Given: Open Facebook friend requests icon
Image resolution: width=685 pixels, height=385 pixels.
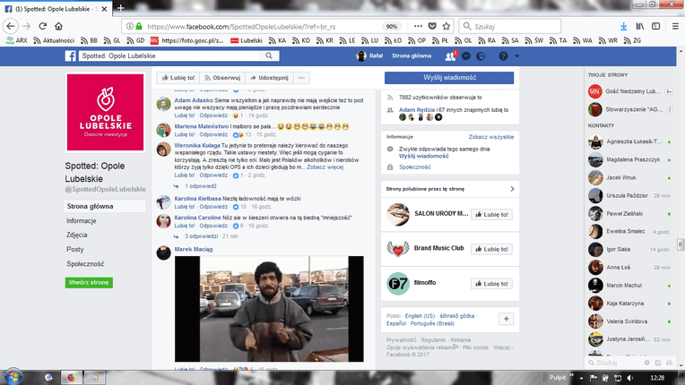Looking at the screenshot, I should click(450, 56).
